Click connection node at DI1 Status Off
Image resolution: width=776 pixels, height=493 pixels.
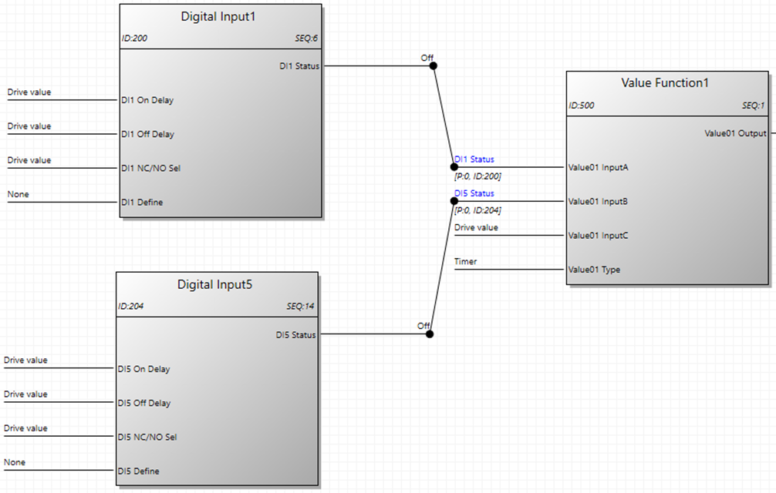433,65
